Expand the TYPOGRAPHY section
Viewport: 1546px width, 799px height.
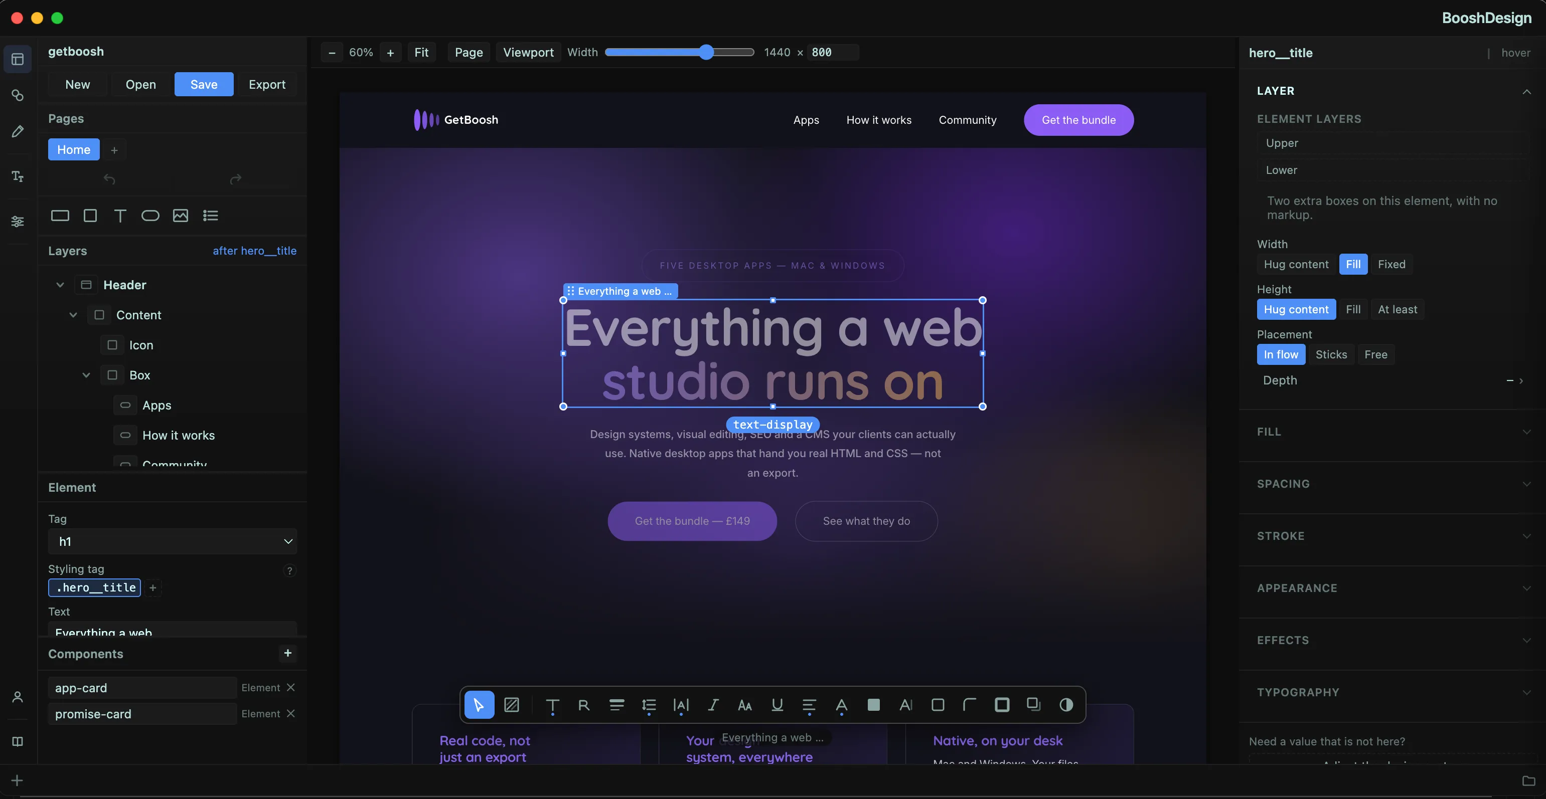[1527, 693]
